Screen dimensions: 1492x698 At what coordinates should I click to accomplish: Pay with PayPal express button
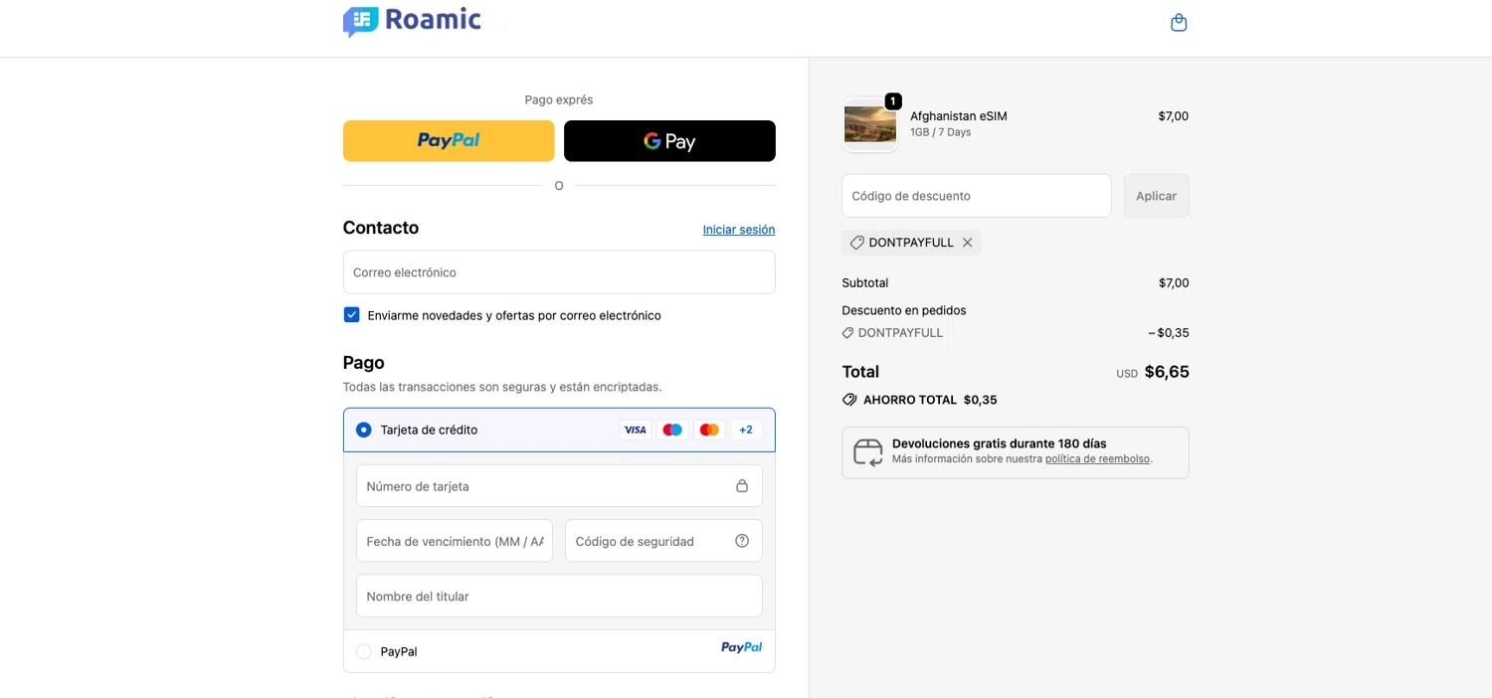click(449, 141)
